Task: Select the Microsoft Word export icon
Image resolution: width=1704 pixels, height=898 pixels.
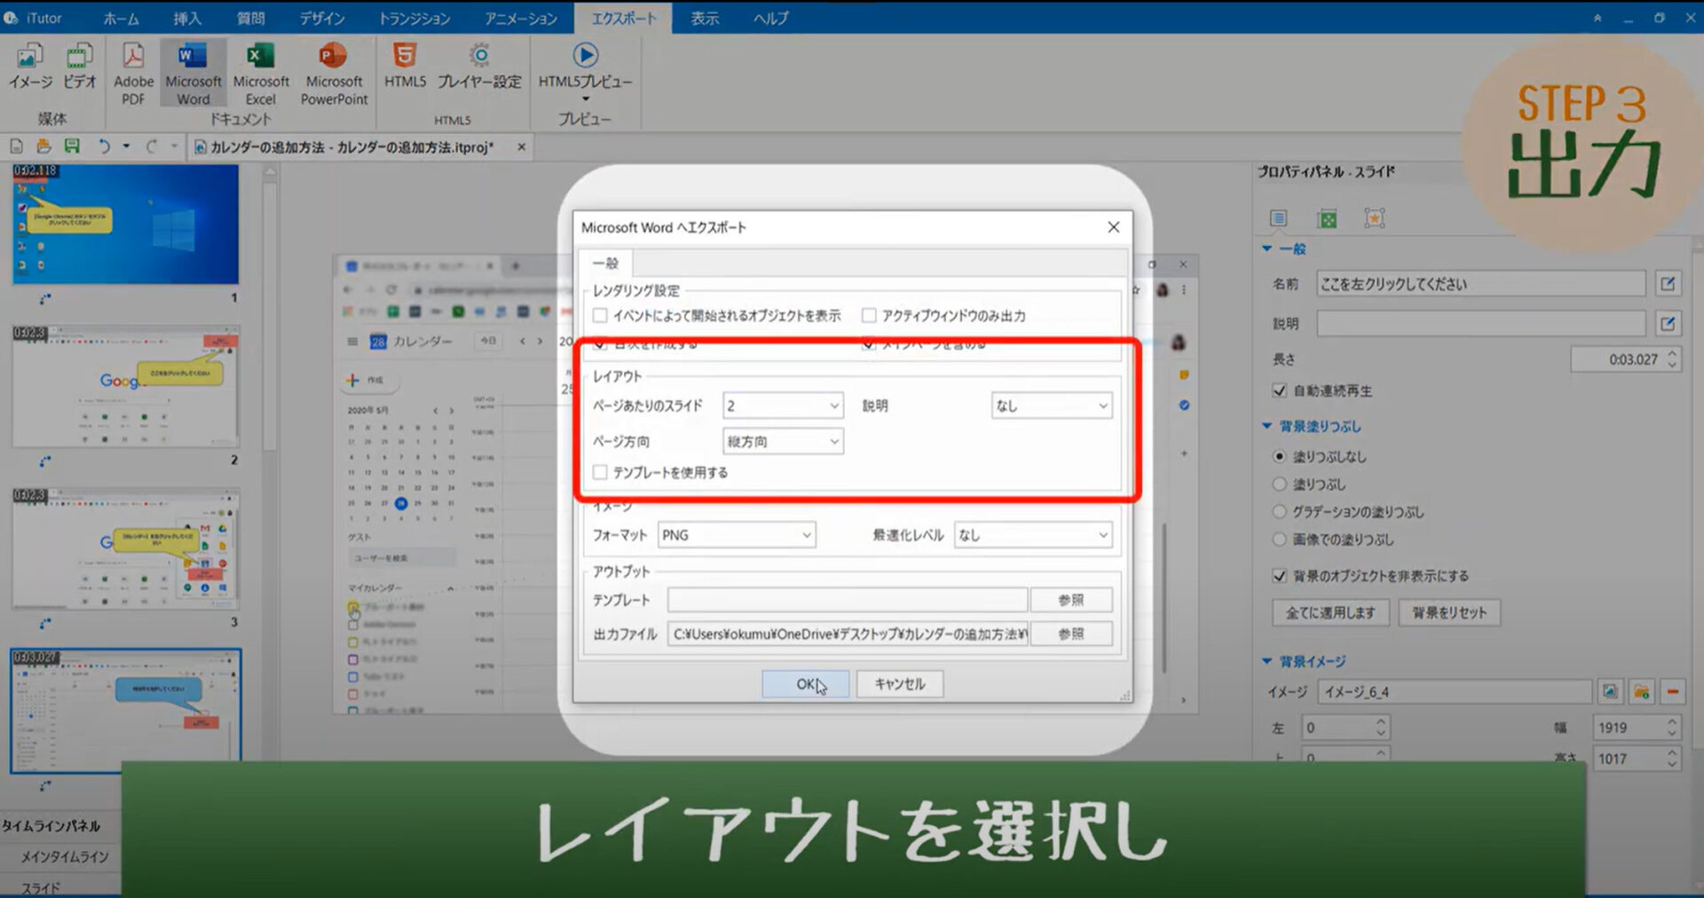Action: point(192,71)
